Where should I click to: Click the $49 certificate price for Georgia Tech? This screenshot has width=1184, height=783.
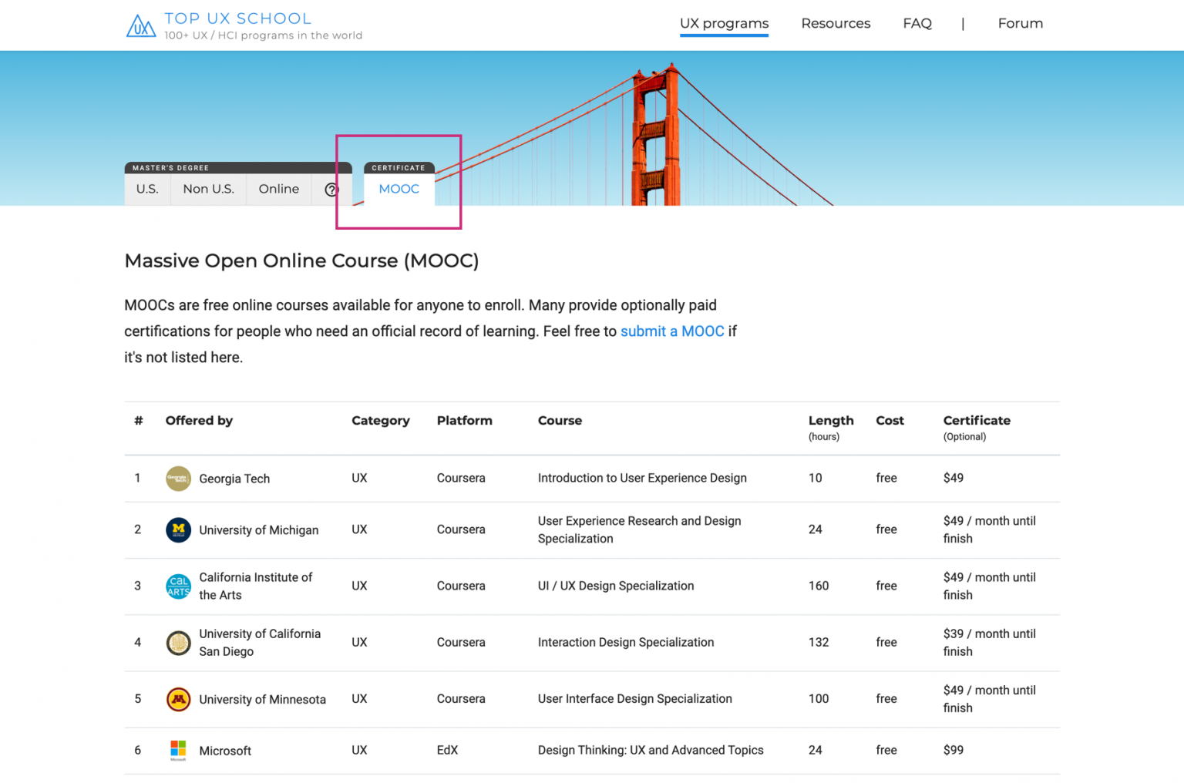pyautogui.click(x=954, y=478)
